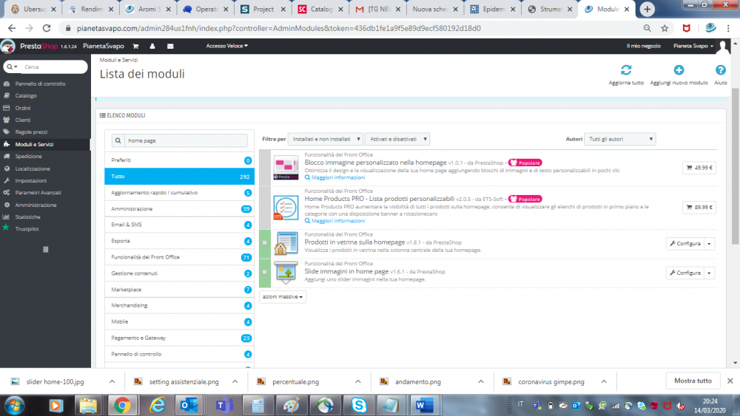This screenshot has height=416, width=740.
Task: Click the Windows Start button
Action: [x=15, y=405]
